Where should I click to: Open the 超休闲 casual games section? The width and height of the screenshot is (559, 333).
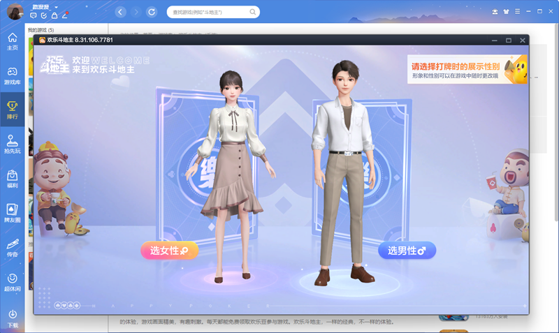pos(12,282)
